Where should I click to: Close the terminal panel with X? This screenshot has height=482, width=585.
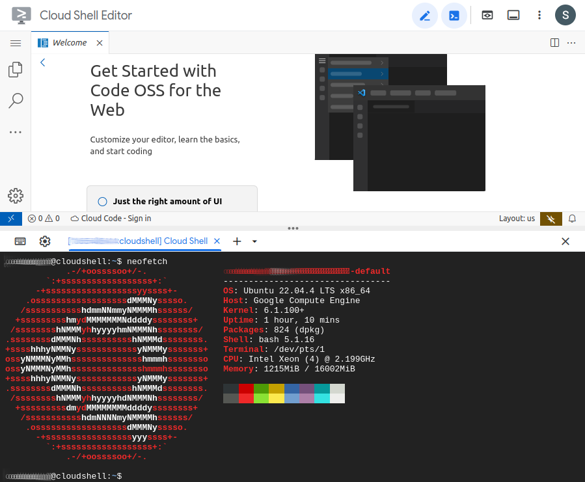[x=565, y=241]
